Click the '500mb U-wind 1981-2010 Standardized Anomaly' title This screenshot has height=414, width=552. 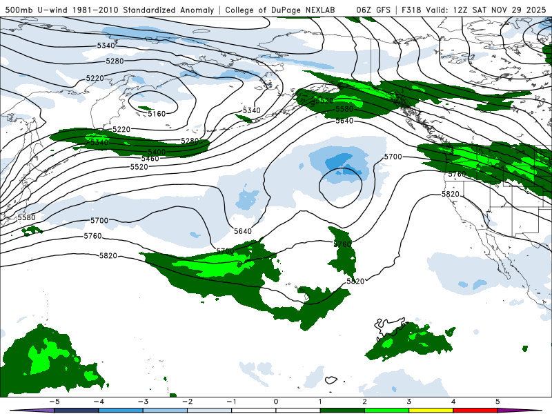click(110, 10)
